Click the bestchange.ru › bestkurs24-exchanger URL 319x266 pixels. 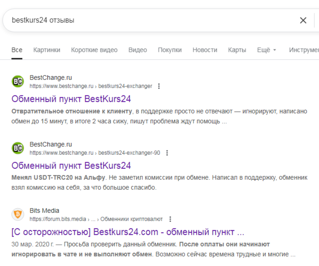[x=91, y=86]
